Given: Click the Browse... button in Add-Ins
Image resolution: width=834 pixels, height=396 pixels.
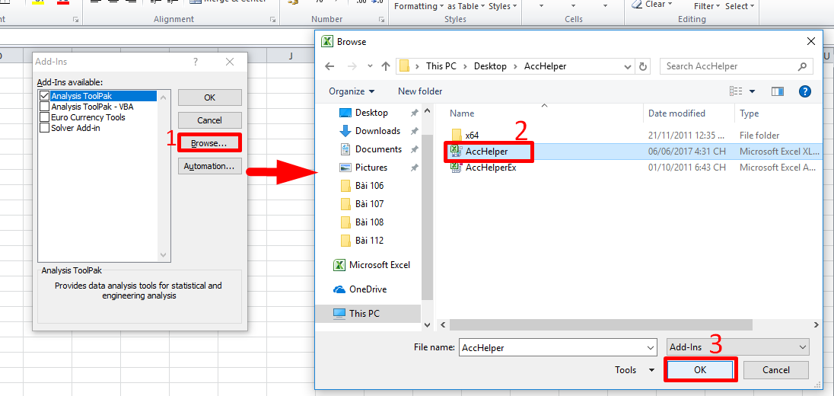Looking at the screenshot, I should [x=209, y=143].
